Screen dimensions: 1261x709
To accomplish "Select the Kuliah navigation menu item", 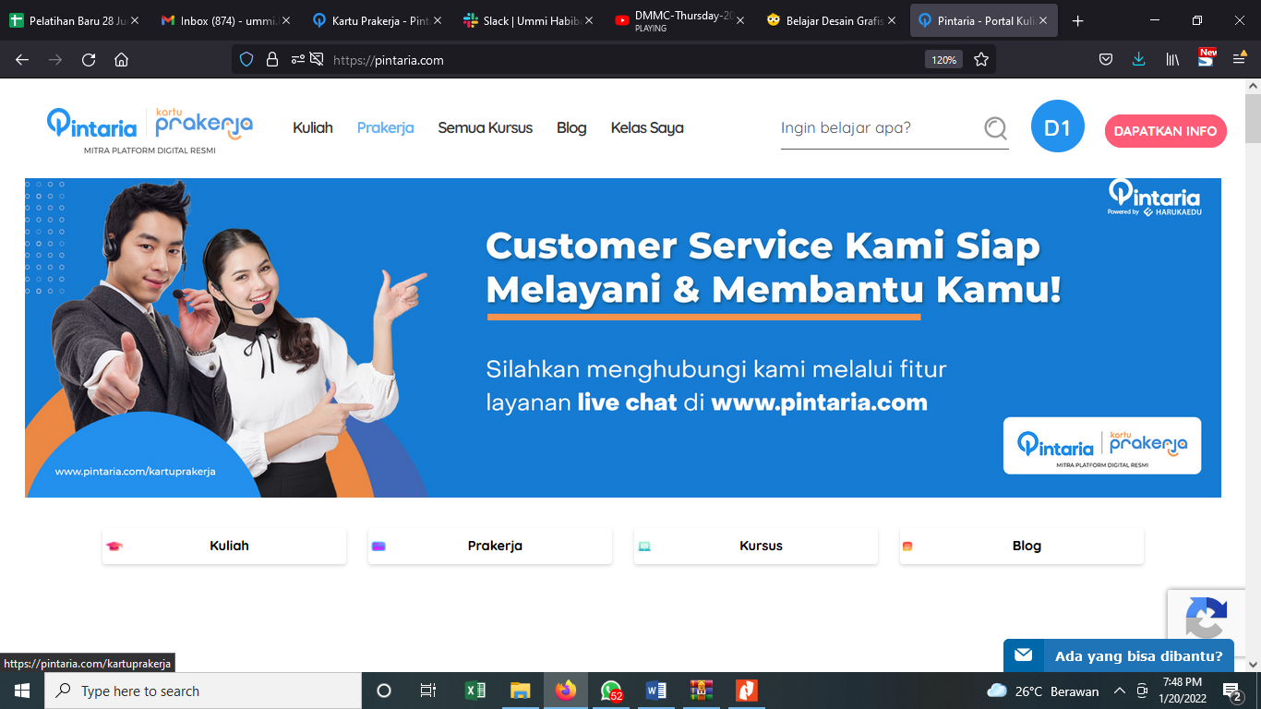I will point(313,128).
